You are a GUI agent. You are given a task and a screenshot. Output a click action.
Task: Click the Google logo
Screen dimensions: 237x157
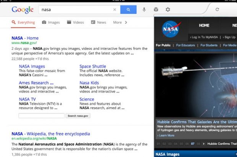tap(23, 10)
